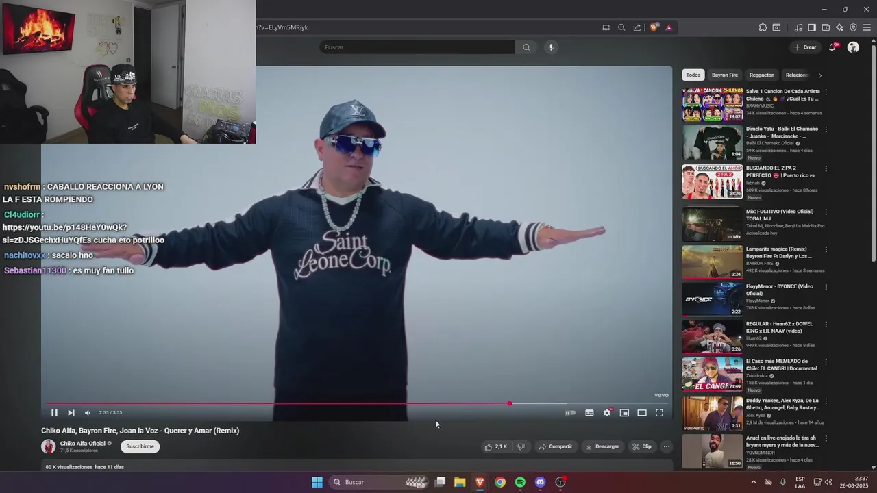Viewport: 877px width, 493px height.
Task: Switch the player to miniplayer
Action: tap(624, 413)
